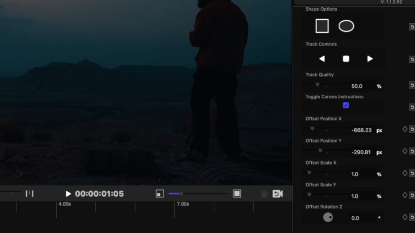Click the Offset Rotation Z label
This screenshot has height=233, width=415.
pyautogui.click(x=324, y=207)
